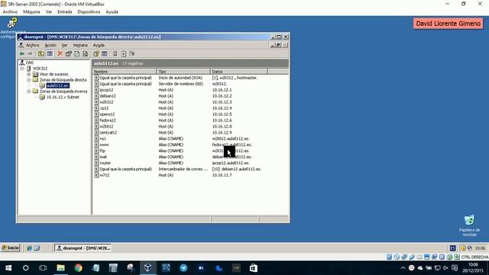Collapse the W2K312 server node
Image resolution: width=489 pixels, height=275 pixels.
[22, 68]
